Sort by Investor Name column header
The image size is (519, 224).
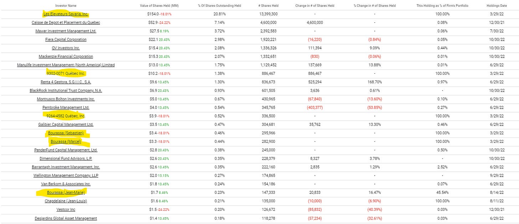pos(66,6)
